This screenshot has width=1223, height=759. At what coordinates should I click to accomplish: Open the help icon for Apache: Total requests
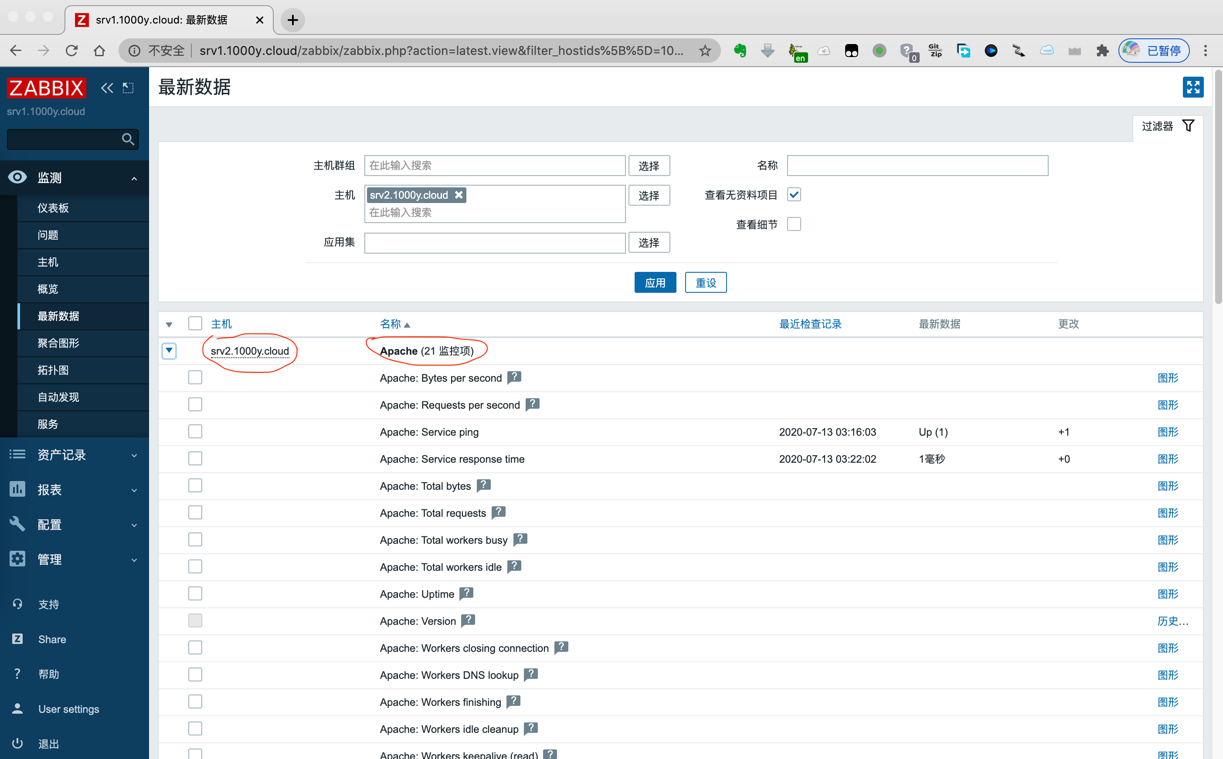(x=499, y=512)
